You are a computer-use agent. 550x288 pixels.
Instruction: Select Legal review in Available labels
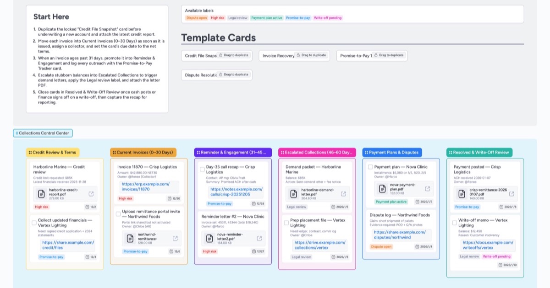238,18
